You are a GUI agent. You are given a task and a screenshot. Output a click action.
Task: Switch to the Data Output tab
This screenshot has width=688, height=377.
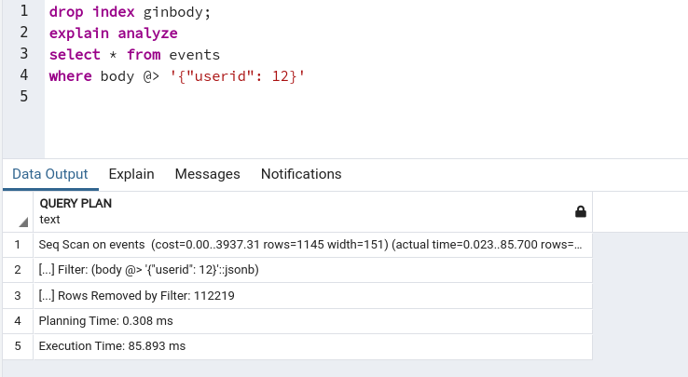[x=50, y=174]
